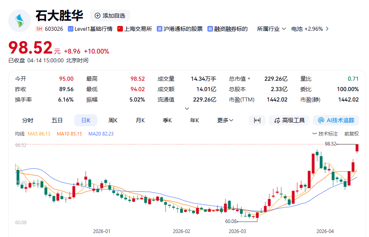Open the 电池 industry sector link
The height and width of the screenshot is (237, 369).
click(x=310, y=29)
